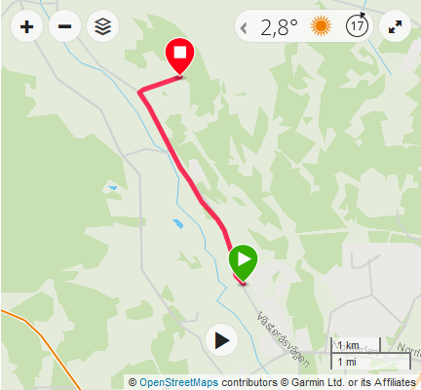Click the 1 km scale bar
421x390 pixels.
[356, 345]
